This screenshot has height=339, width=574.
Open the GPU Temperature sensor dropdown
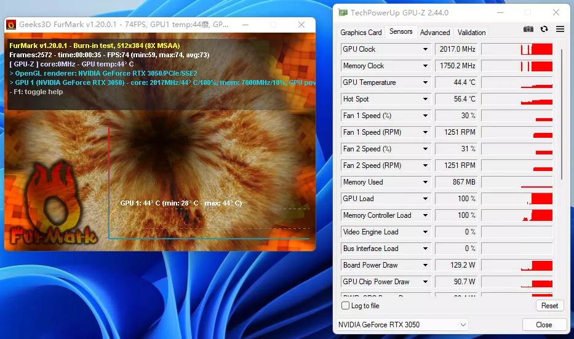tap(425, 82)
